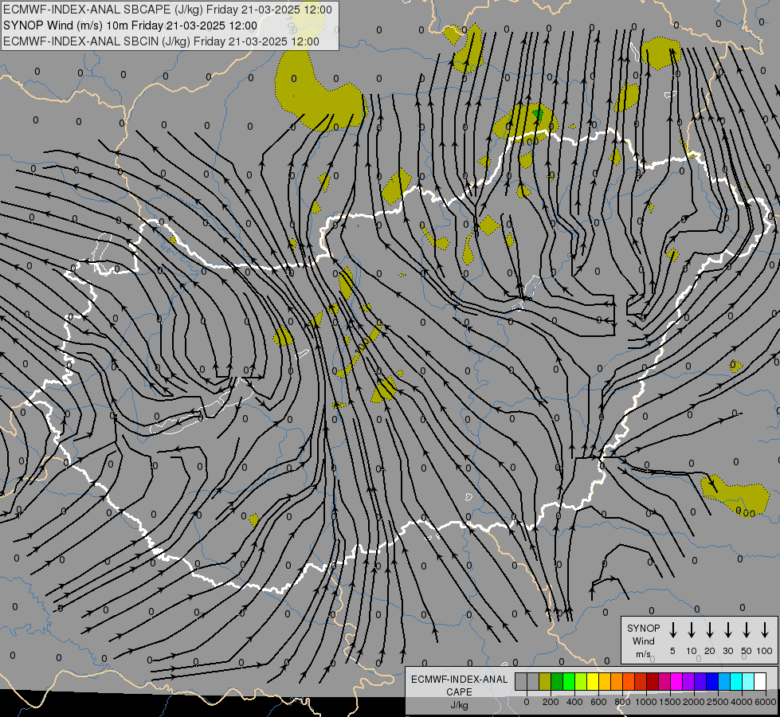
Task: Click the 2500 tick label on CAPE scale
Action: [x=718, y=702]
